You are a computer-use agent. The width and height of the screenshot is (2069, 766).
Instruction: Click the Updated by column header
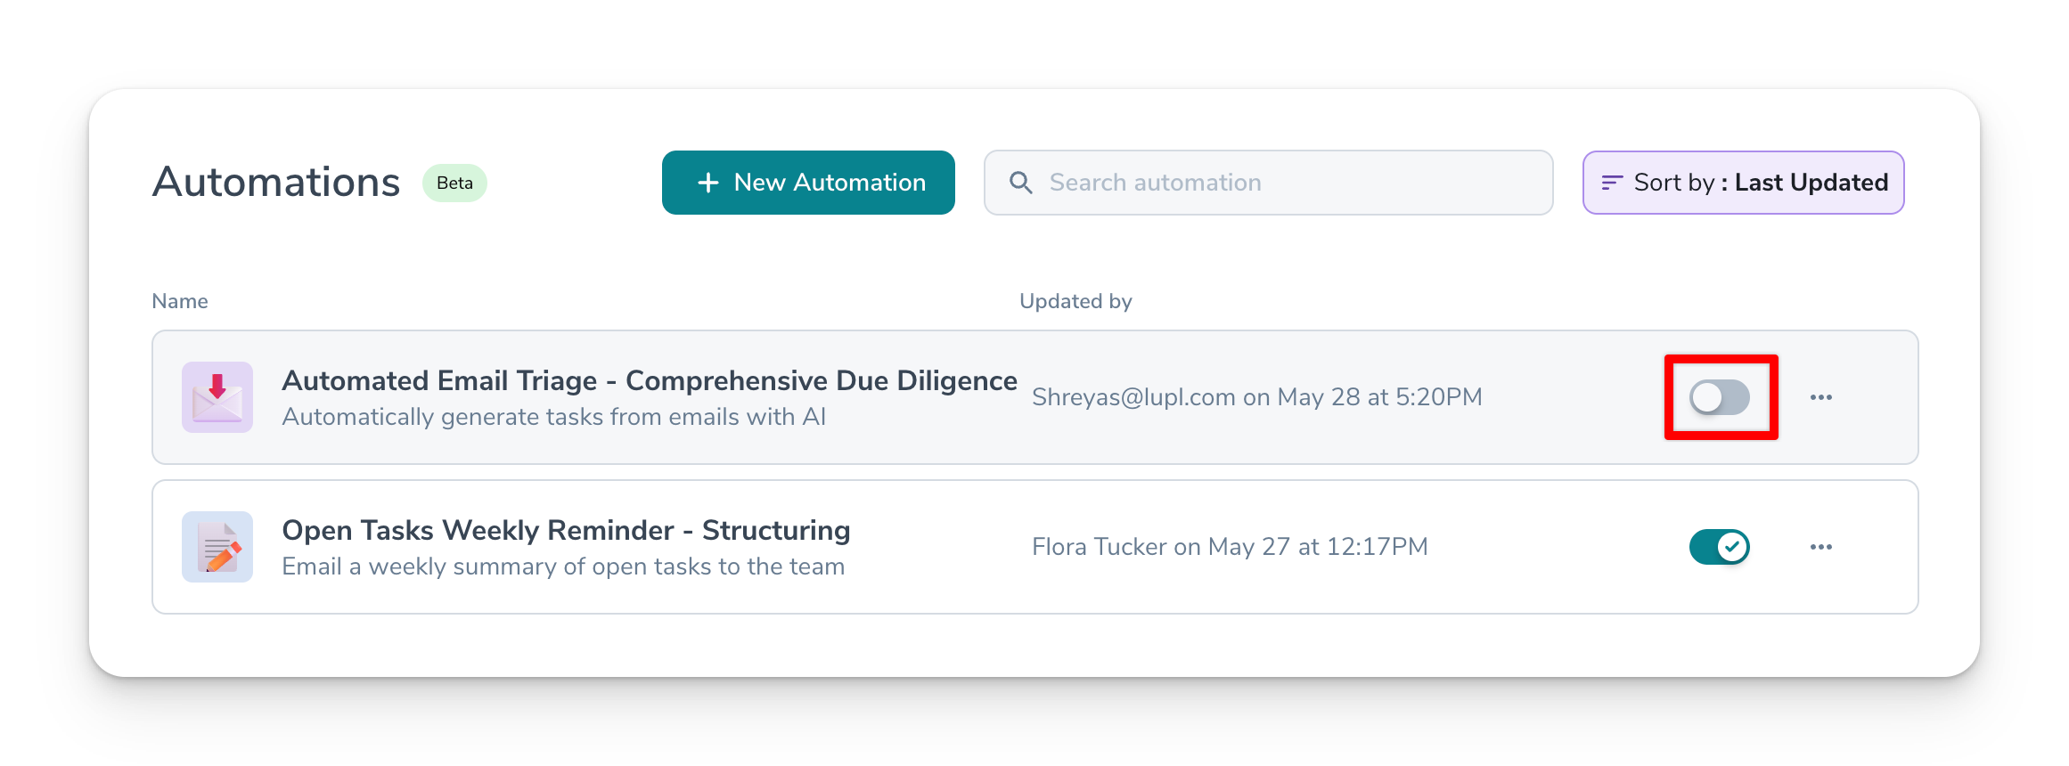1075,301
